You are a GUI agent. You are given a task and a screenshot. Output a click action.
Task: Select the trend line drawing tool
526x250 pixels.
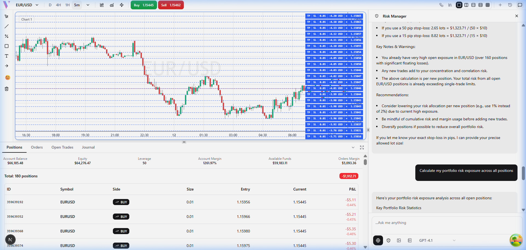[x=7, y=26]
